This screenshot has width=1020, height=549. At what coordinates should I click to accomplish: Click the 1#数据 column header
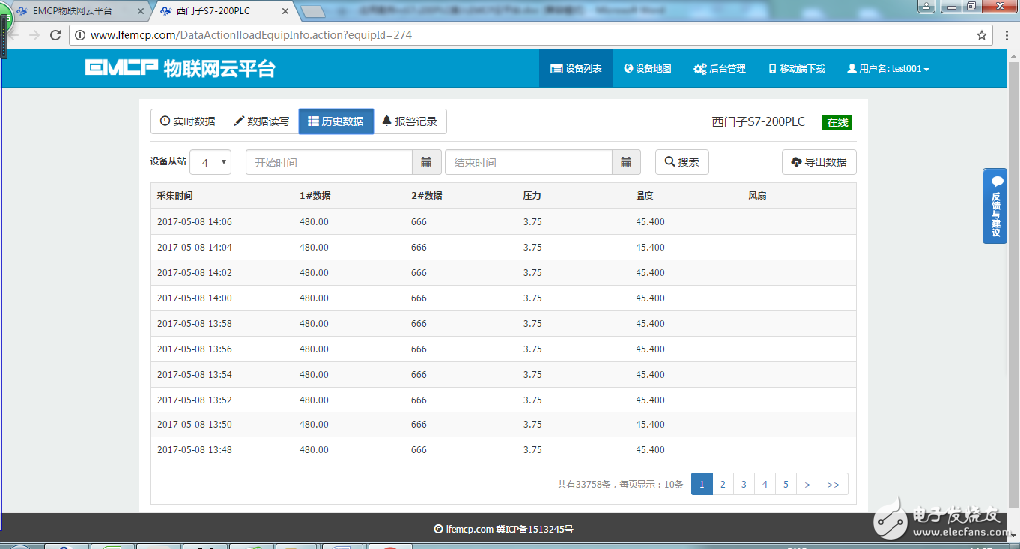pos(315,196)
